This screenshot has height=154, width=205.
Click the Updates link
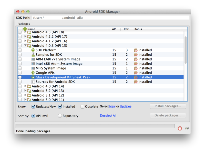(x=126, y=106)
